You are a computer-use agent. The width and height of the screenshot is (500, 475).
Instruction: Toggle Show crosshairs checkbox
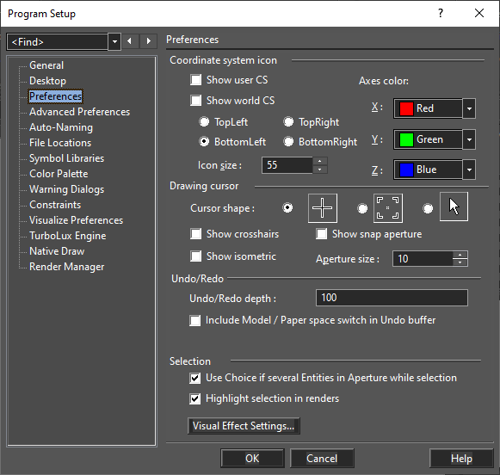(195, 234)
